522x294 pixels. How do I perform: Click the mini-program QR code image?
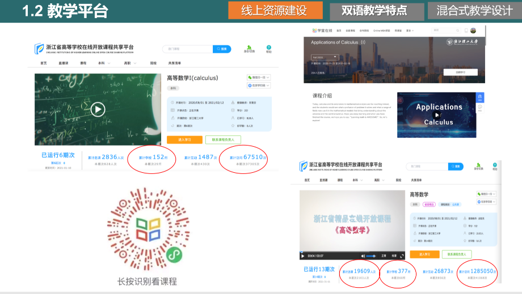pos(149,229)
